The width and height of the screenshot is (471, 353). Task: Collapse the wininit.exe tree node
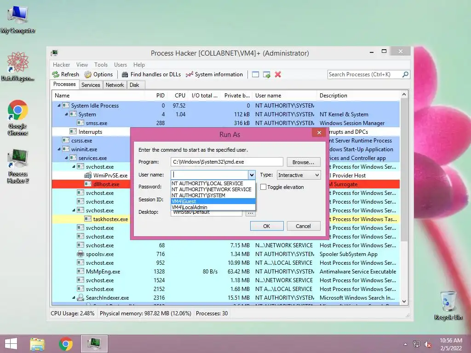tap(59, 149)
